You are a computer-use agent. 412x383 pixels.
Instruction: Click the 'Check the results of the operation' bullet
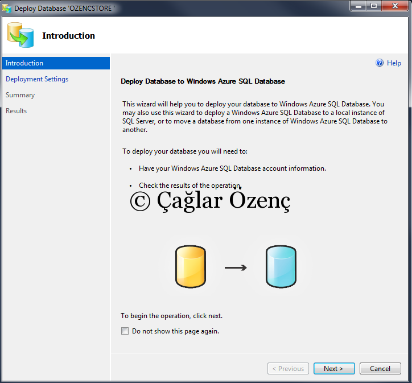[189, 186]
